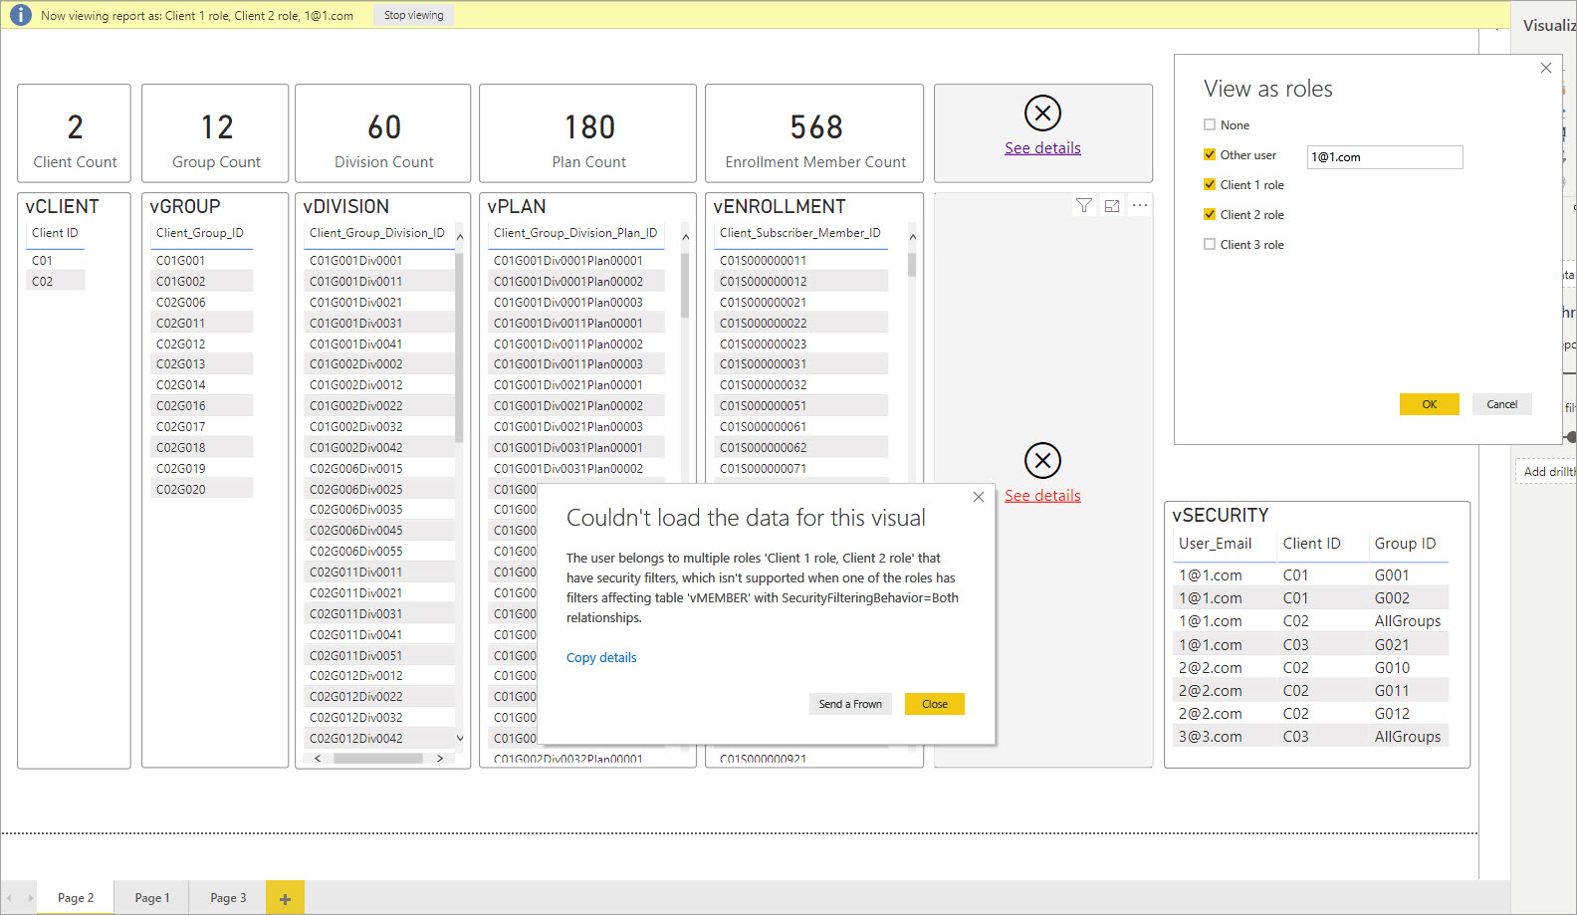Check the None role checkbox

[1210, 124]
